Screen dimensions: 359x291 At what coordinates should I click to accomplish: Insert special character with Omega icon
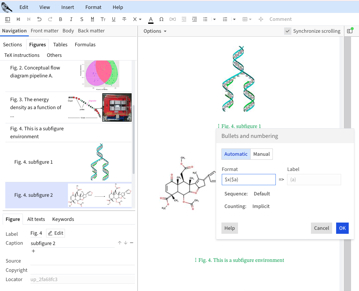[x=161, y=19]
